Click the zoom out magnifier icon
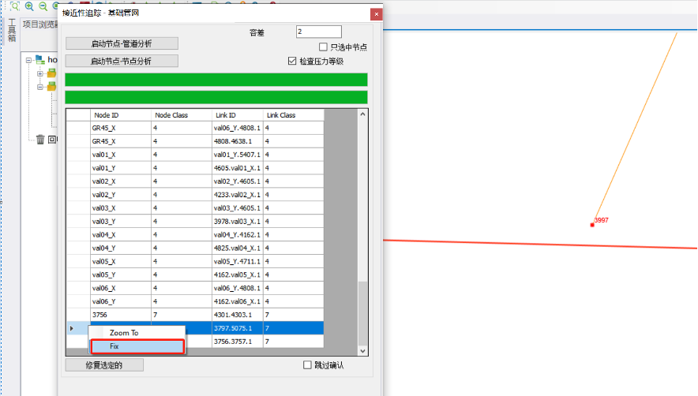This screenshot has width=698, height=396. click(42, 6)
